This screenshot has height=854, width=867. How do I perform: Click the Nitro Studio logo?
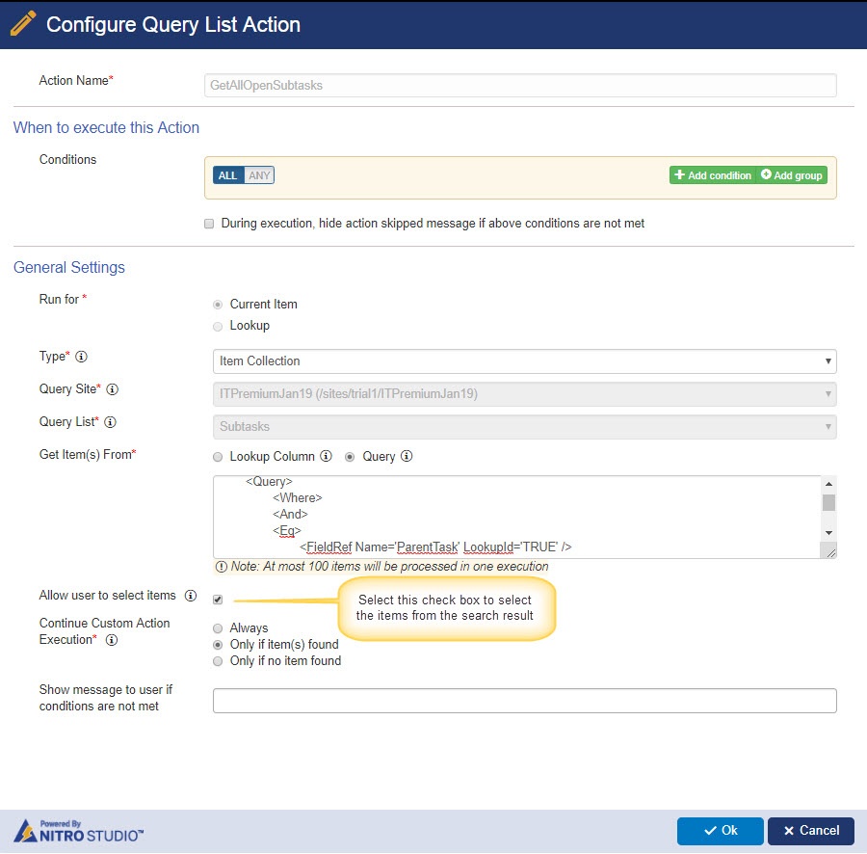[79, 831]
